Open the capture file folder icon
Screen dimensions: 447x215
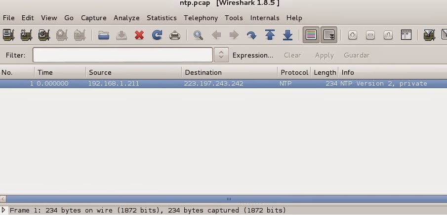tap(103, 35)
